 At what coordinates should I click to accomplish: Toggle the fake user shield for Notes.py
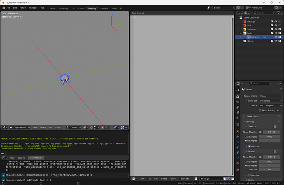(225, 179)
